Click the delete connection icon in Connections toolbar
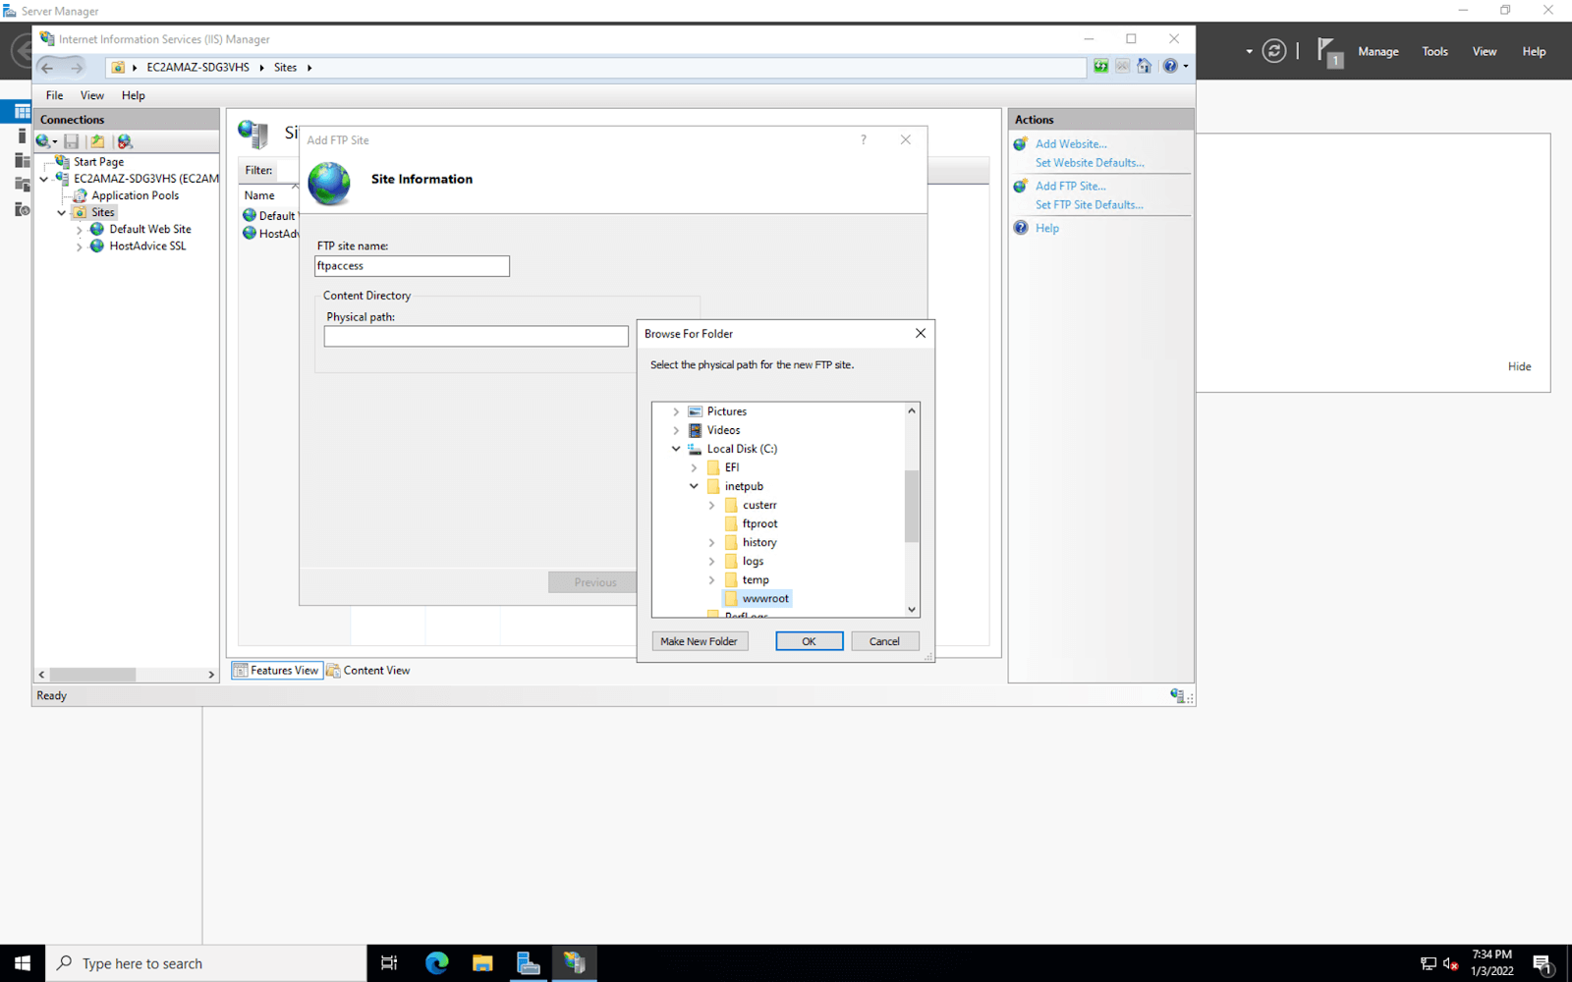The image size is (1572, 982). coord(125,141)
